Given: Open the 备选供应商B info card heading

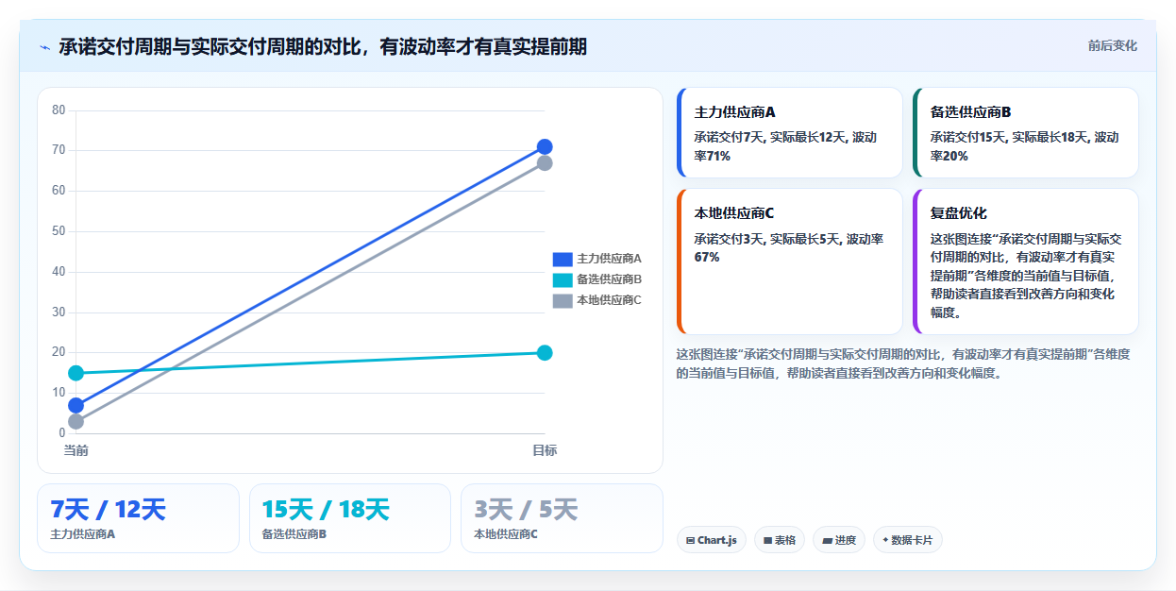Looking at the screenshot, I should pyautogui.click(x=970, y=111).
